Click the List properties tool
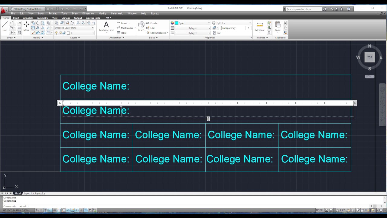Image resolution: width=387 pixels, height=218 pixels. (216, 33)
